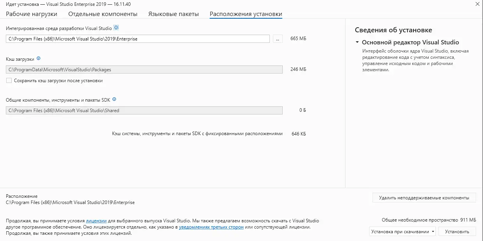Click the Установить button
Screen dimensions: 483x241
(457, 231)
